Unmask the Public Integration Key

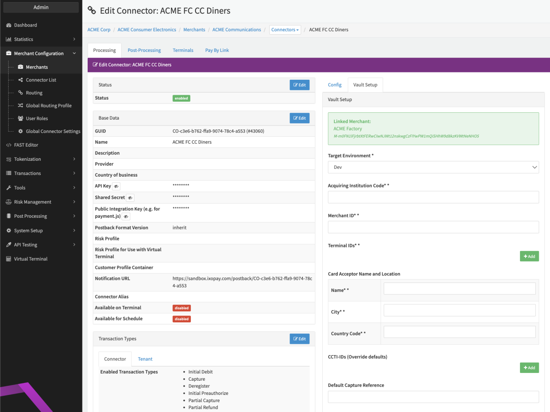pos(126,217)
